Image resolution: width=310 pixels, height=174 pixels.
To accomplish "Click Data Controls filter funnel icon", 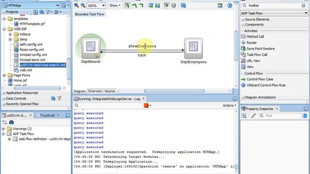I will coord(59,99).
